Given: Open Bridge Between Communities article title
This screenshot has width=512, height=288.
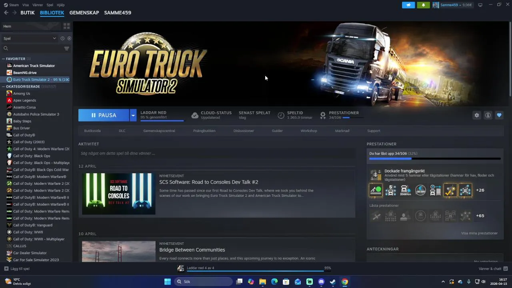Looking at the screenshot, I should (x=192, y=250).
